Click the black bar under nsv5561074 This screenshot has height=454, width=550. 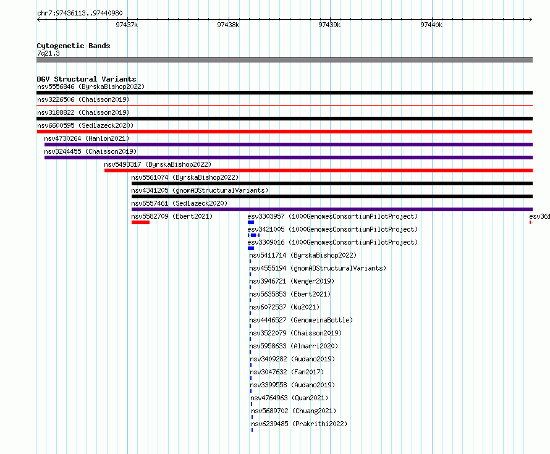click(332, 183)
